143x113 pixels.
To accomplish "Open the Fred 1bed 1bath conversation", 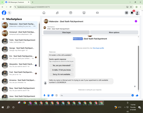I will tap(19, 73).
